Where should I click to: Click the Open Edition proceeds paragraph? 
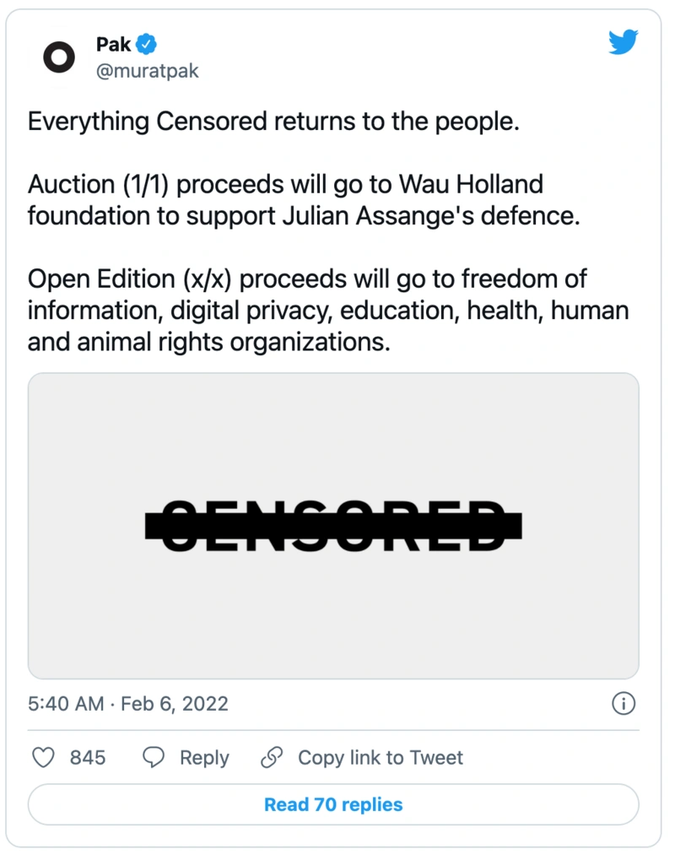(328, 311)
